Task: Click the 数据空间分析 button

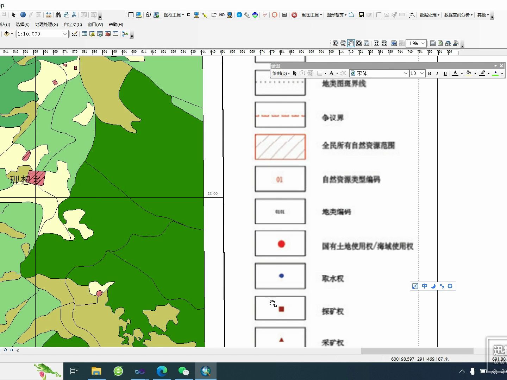Action: pos(458,15)
